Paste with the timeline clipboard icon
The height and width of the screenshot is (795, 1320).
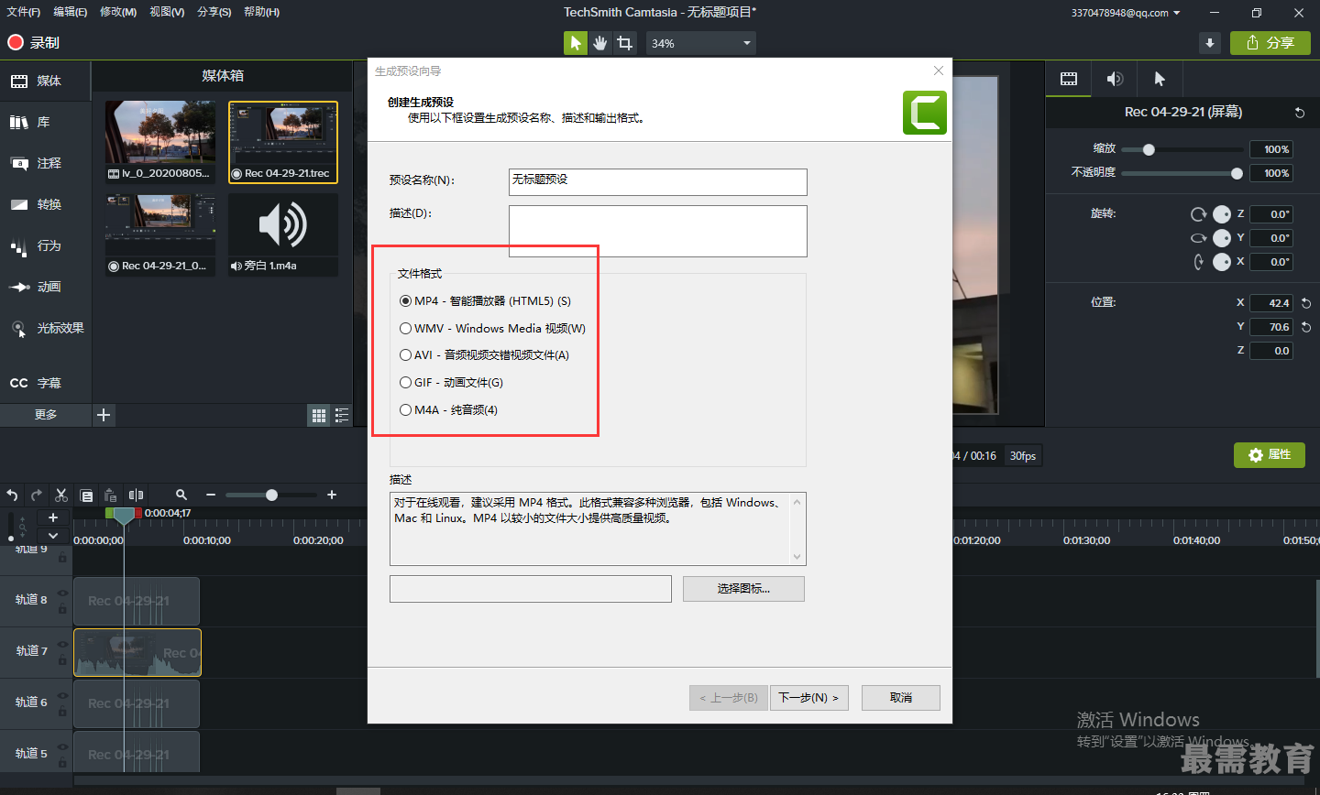[110, 496]
